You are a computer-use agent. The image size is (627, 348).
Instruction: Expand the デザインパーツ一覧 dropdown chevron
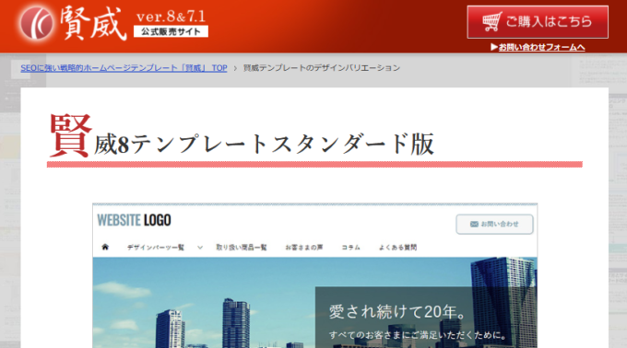click(200, 248)
